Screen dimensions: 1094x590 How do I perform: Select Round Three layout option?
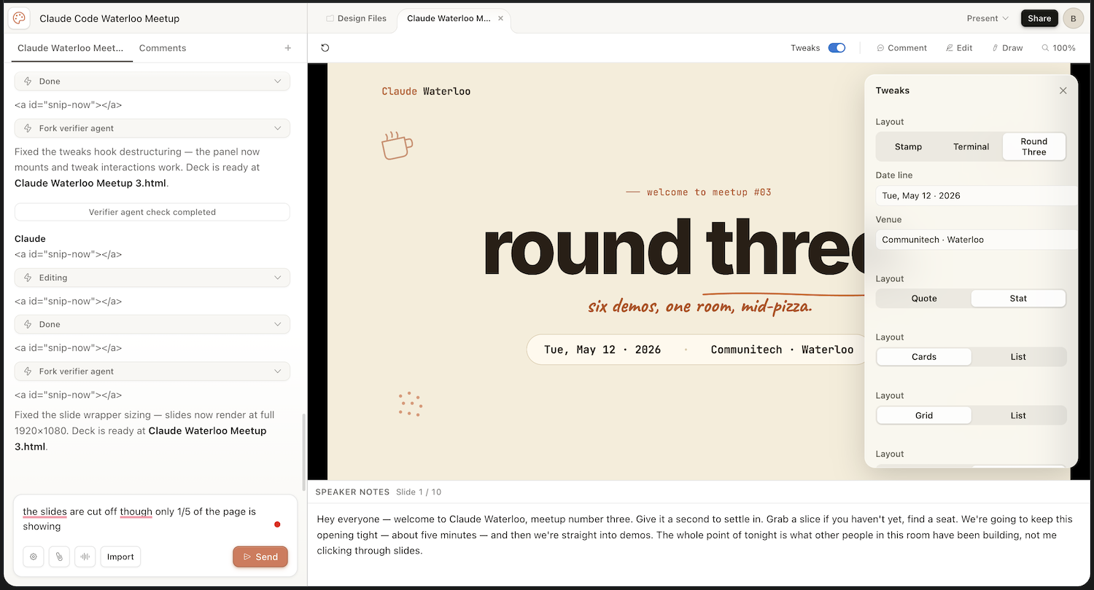(x=1033, y=146)
